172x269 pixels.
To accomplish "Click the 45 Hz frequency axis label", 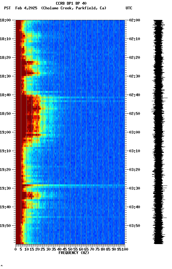I will click(x=65, y=249).
